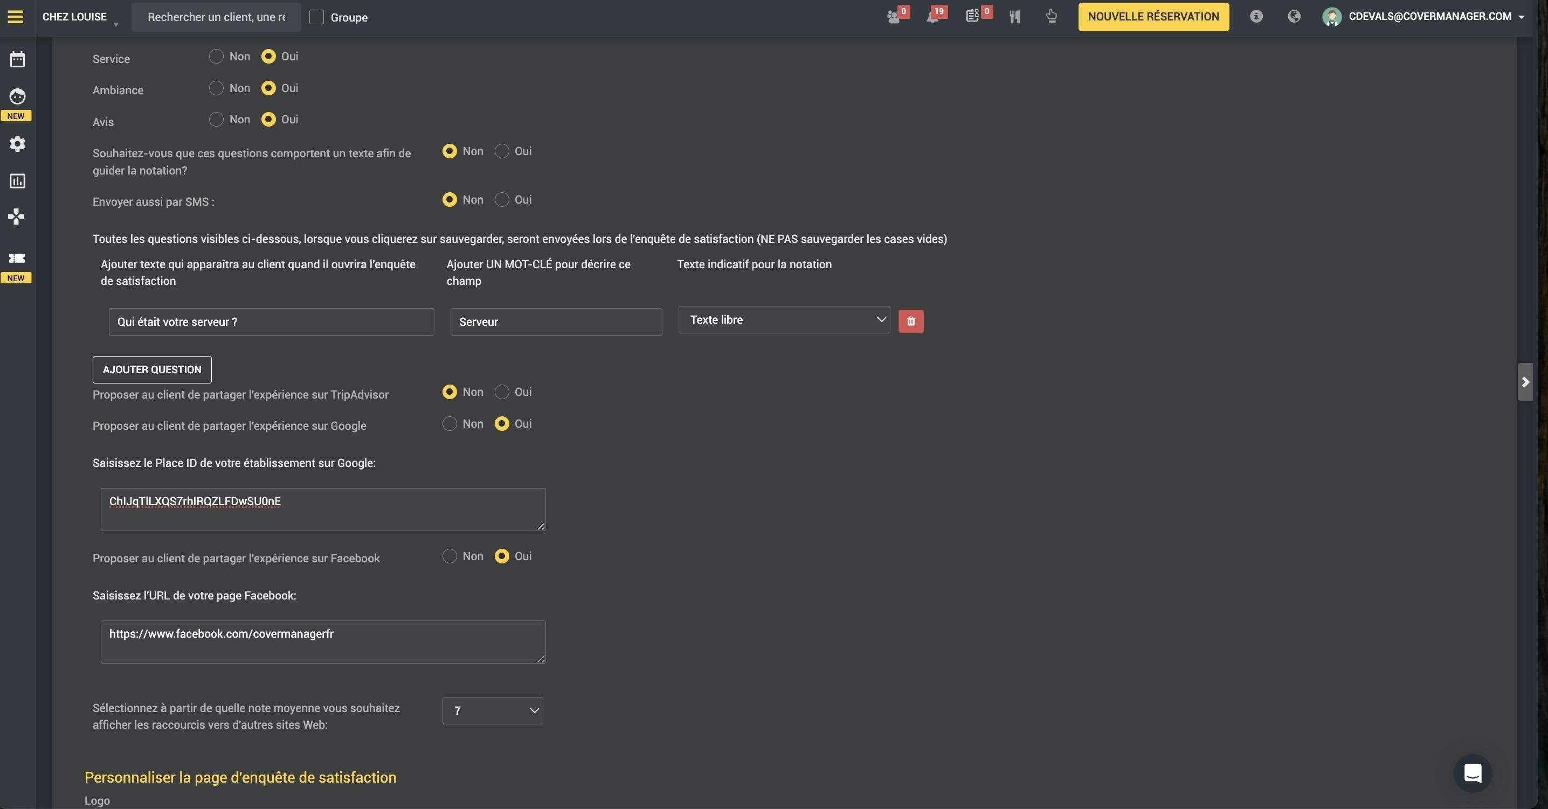
Task: Tick the Groupe checkbox
Action: (x=317, y=17)
